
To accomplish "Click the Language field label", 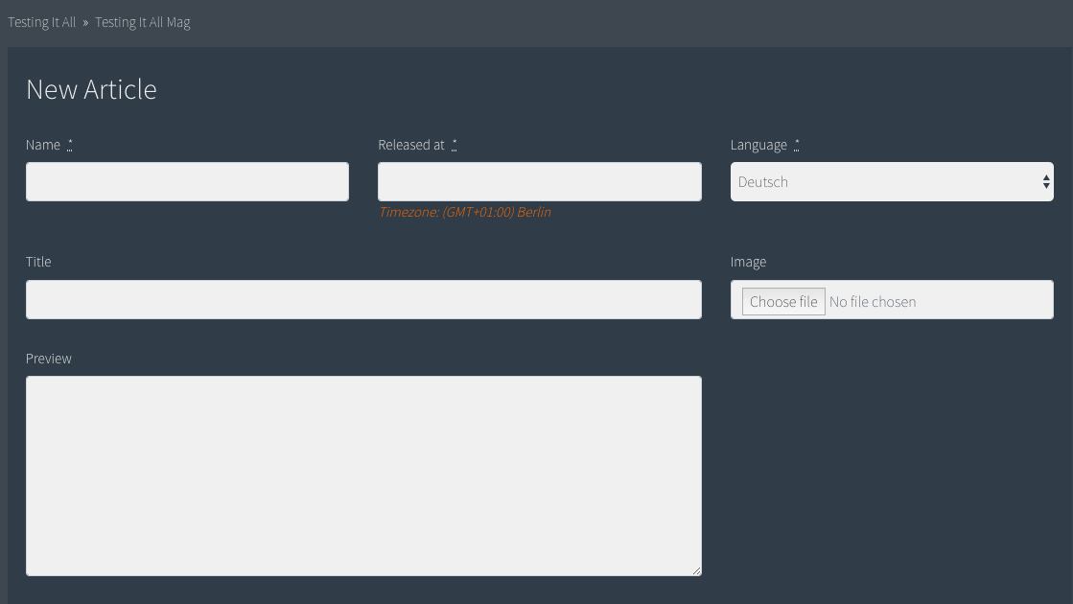I will pyautogui.click(x=758, y=145).
